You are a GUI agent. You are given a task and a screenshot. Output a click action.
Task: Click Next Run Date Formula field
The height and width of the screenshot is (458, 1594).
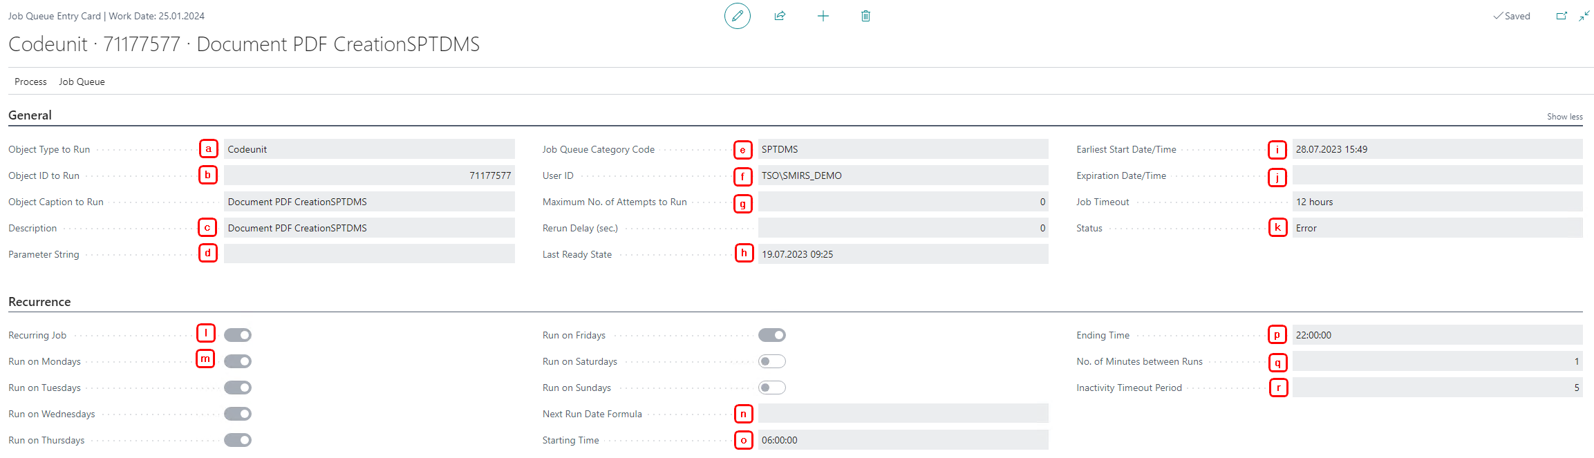coord(903,414)
